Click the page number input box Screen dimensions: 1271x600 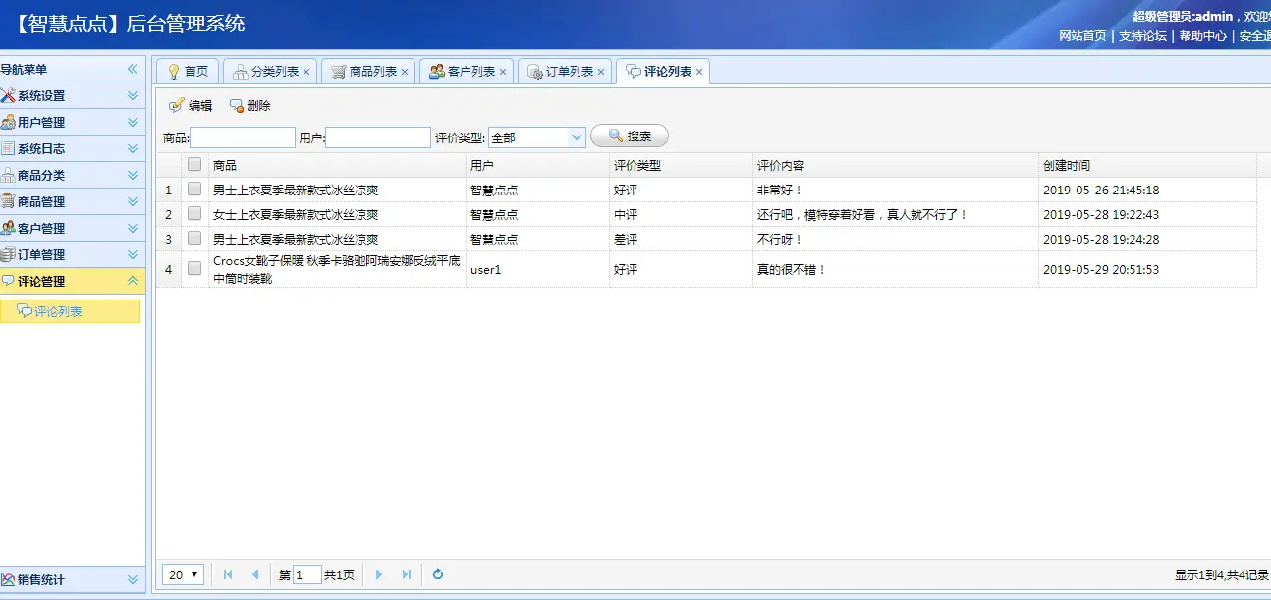click(307, 574)
